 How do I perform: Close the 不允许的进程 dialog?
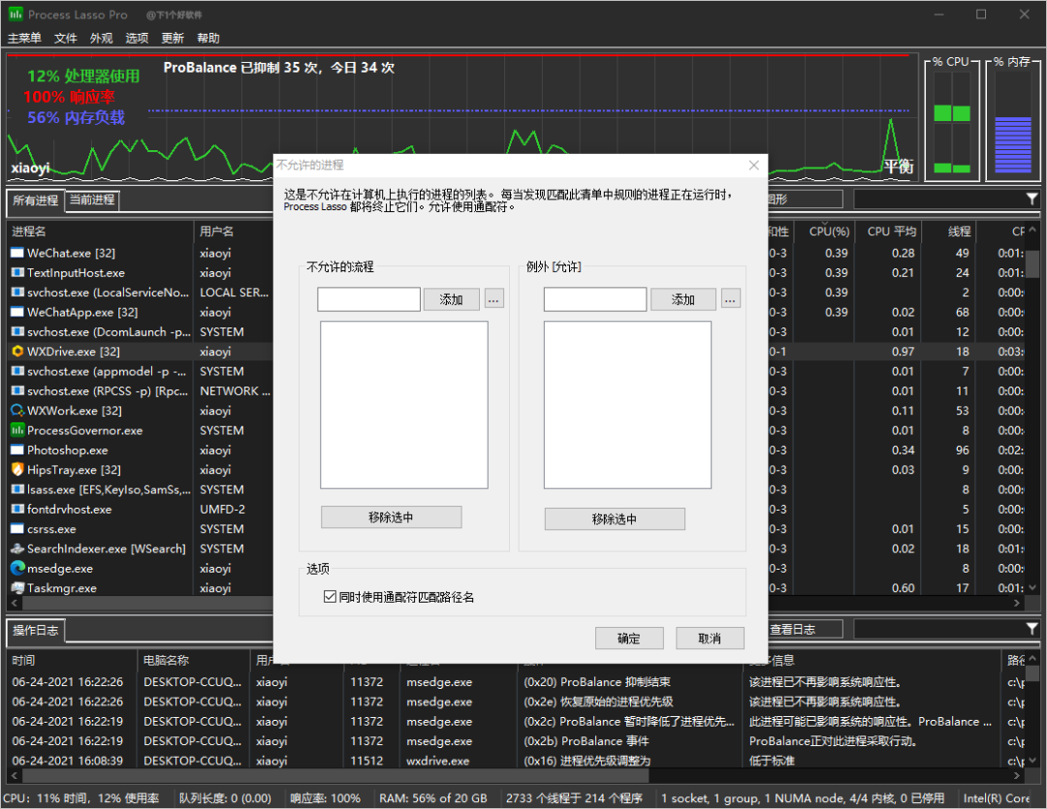coord(753,166)
